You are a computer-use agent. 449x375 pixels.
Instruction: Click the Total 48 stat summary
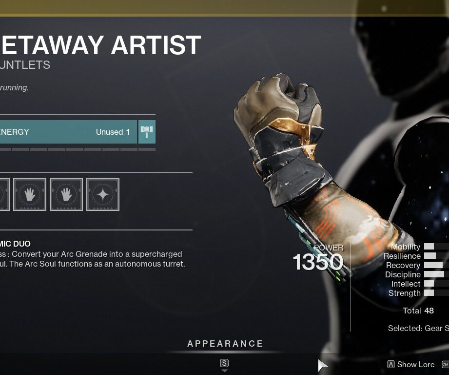[x=418, y=311]
